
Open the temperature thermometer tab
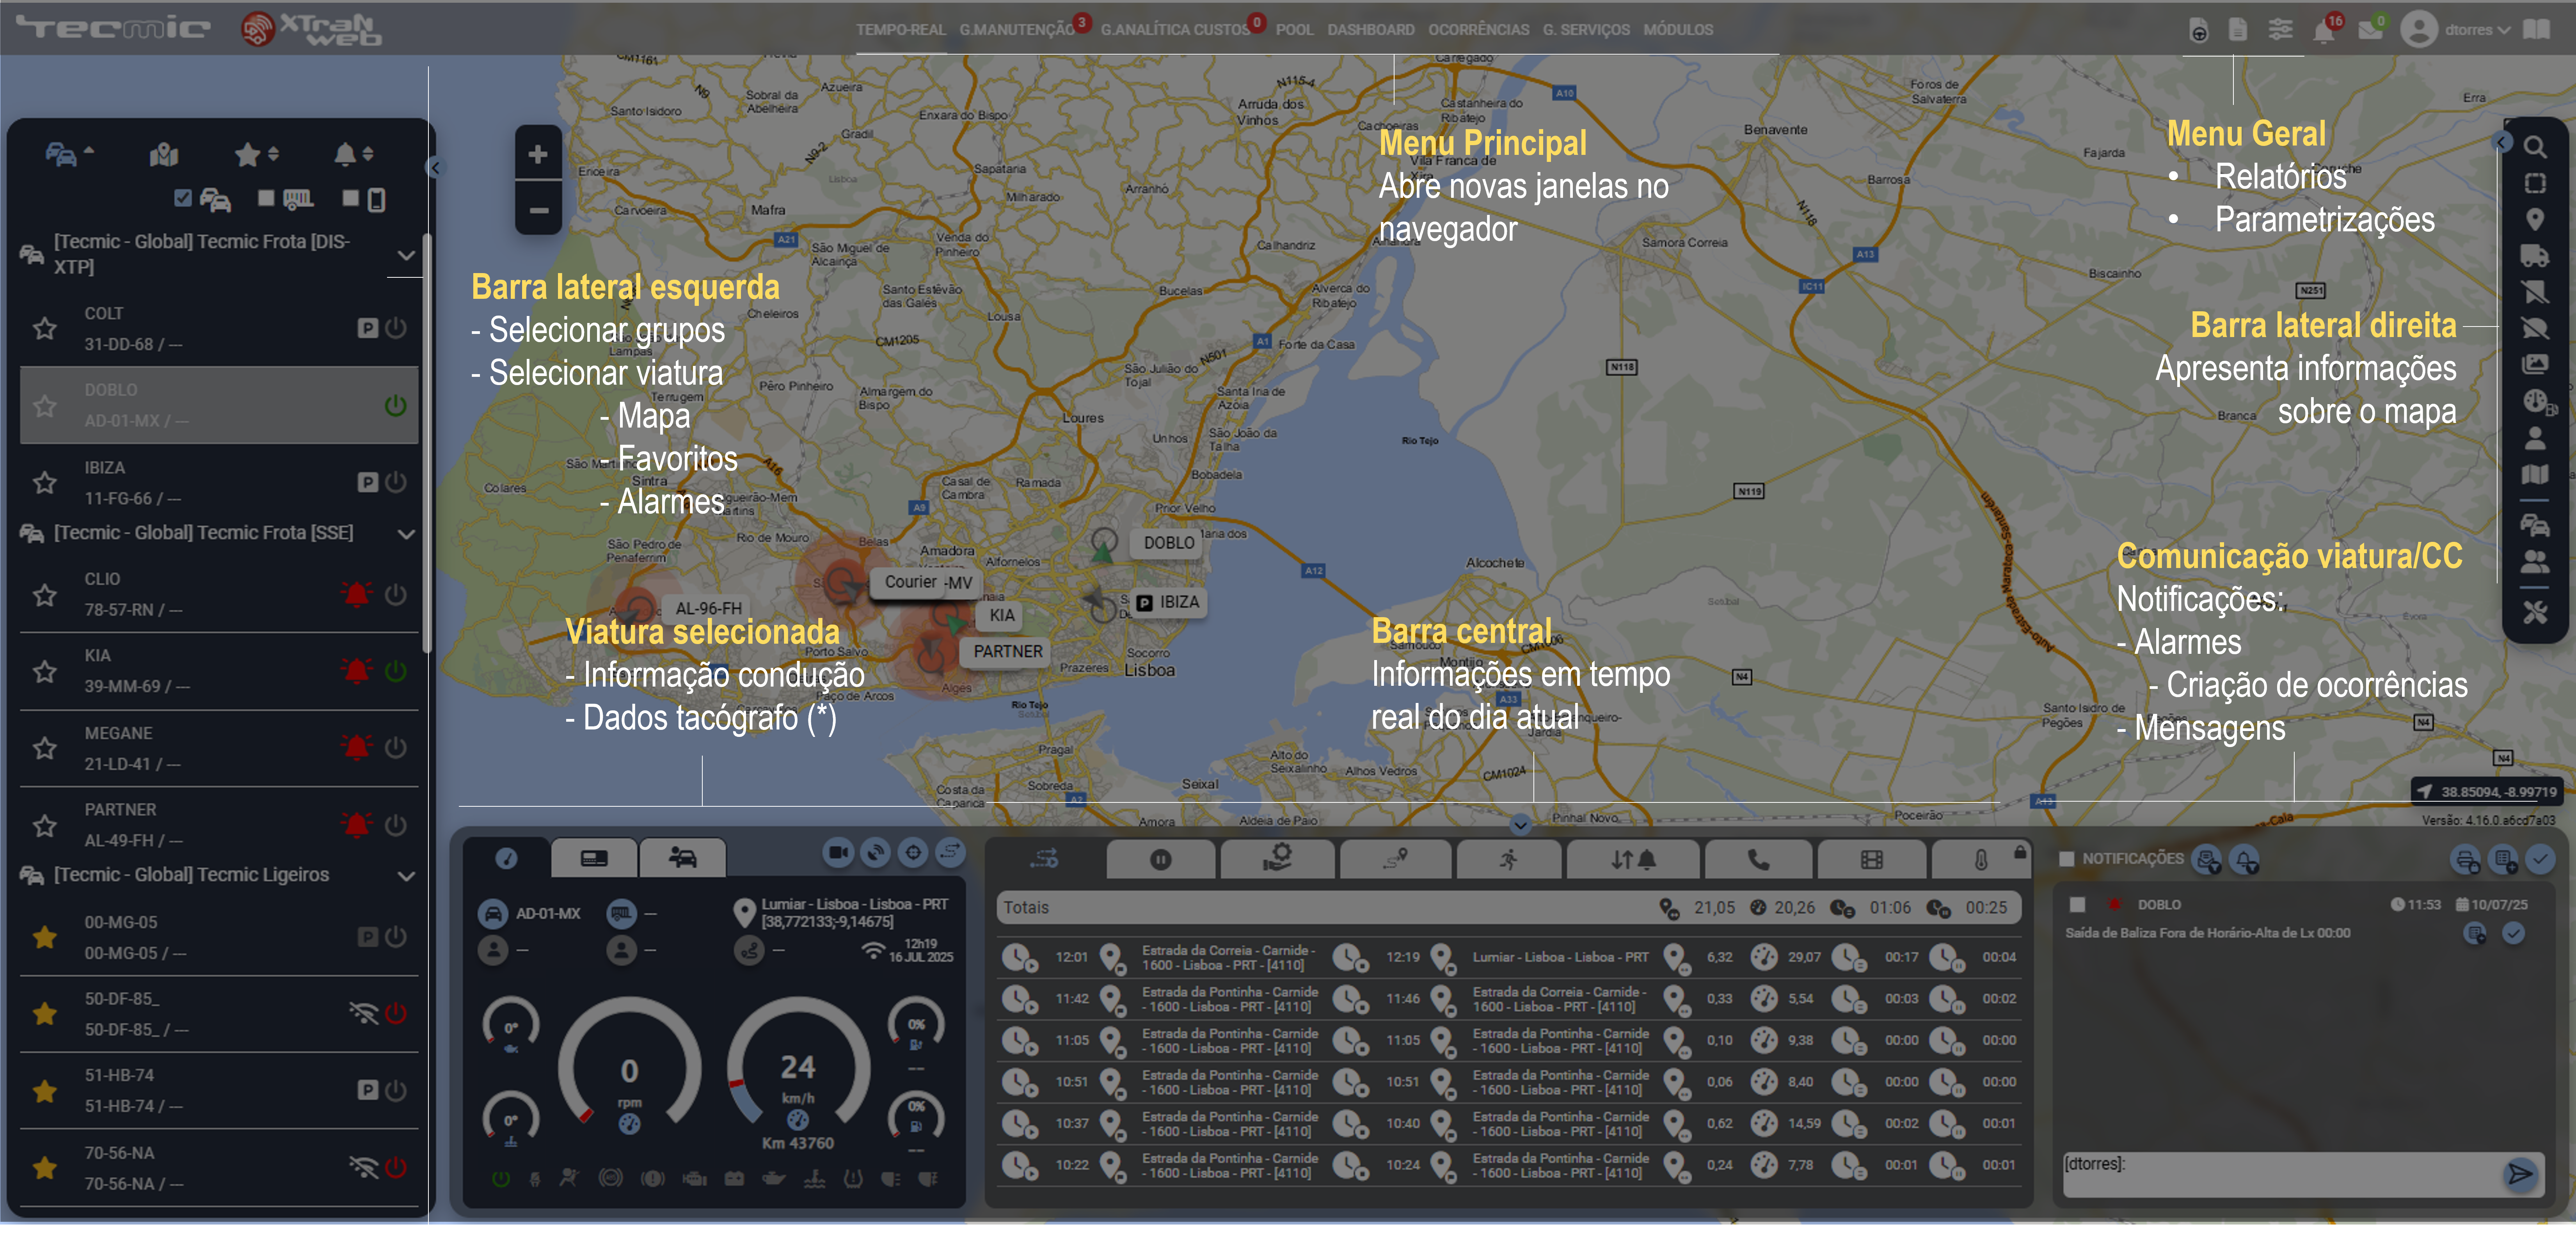(x=1980, y=859)
